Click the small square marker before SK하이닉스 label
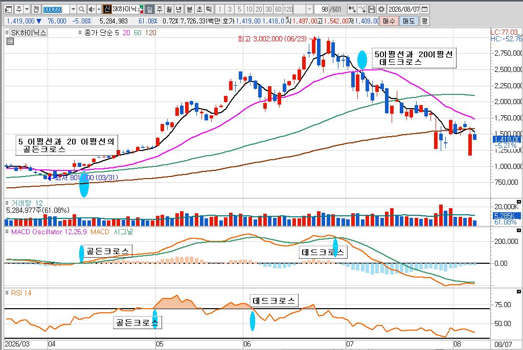Screen dimensions: 523x350 pos(7,33)
